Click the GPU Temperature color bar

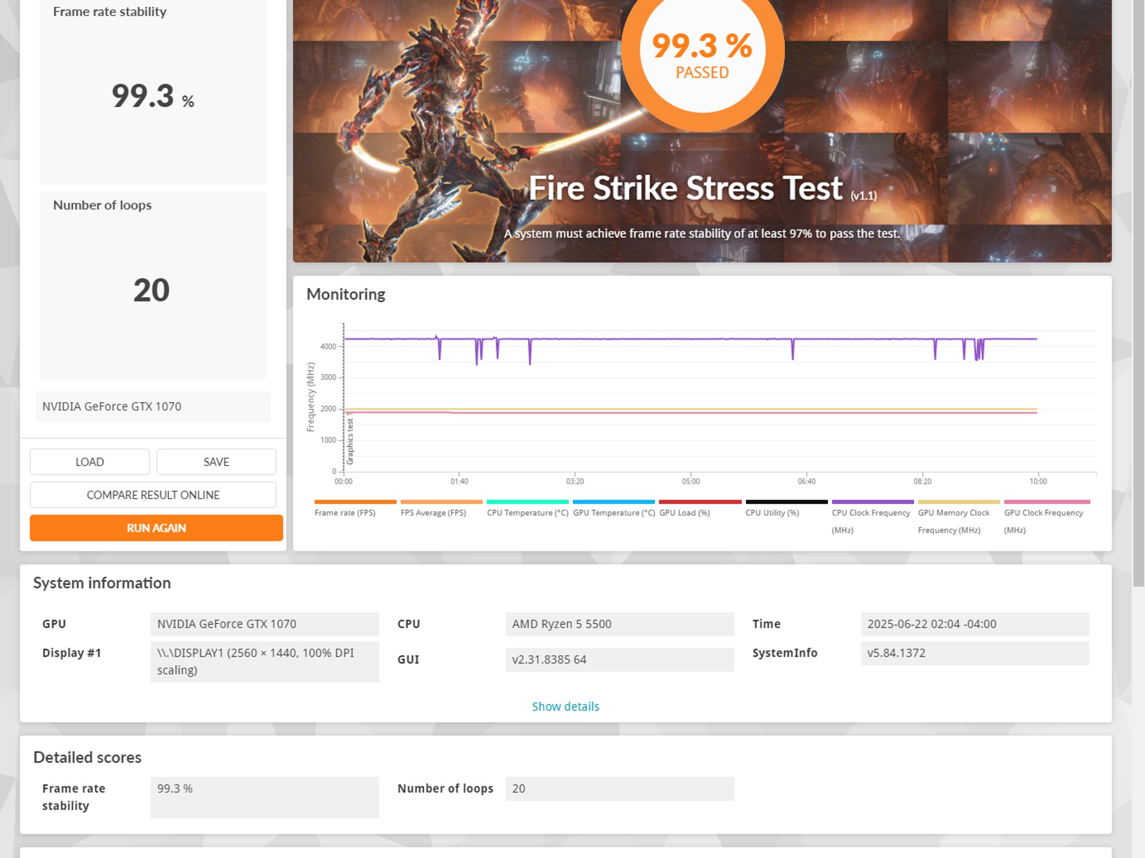(613, 502)
